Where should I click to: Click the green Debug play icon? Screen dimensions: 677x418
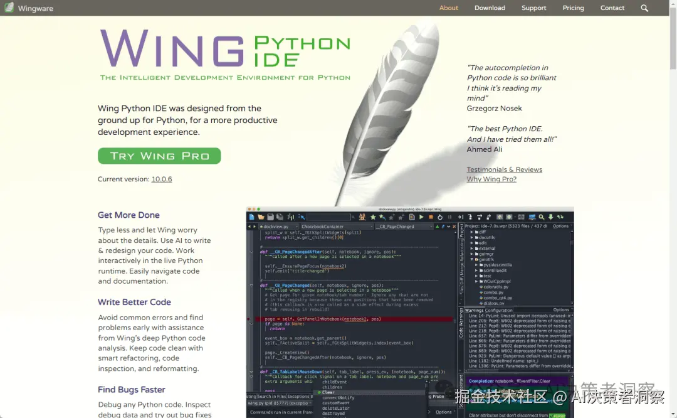coord(421,217)
